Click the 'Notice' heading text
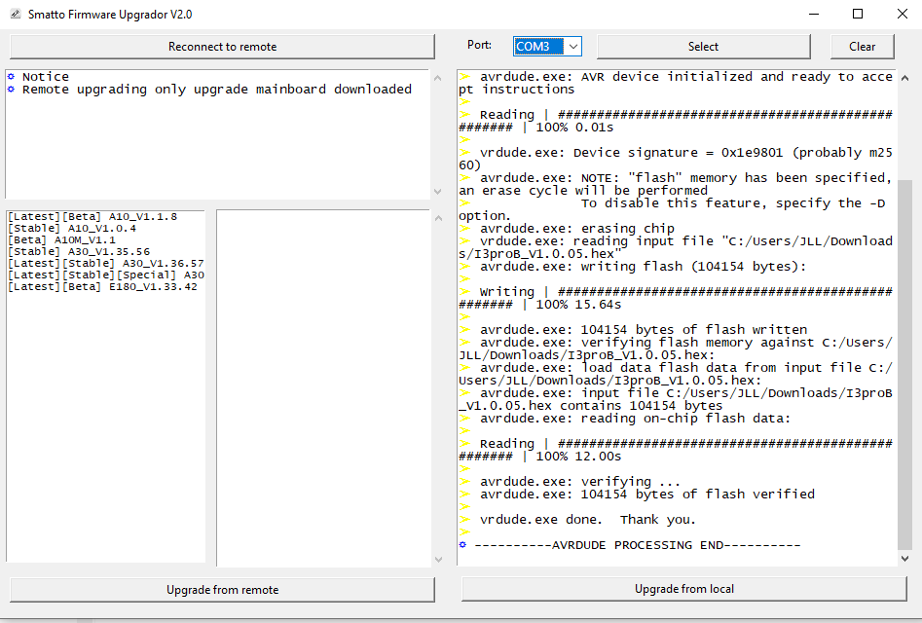This screenshot has height=623, width=922. (x=46, y=76)
